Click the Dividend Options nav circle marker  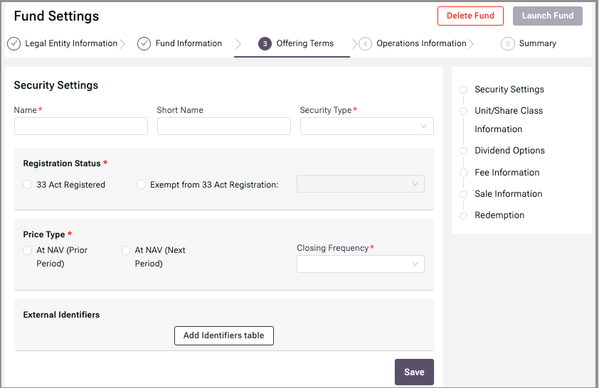click(x=463, y=151)
